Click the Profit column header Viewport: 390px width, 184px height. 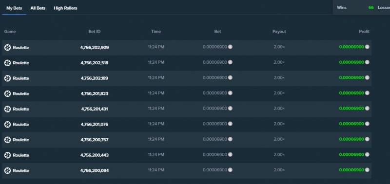coord(364,32)
